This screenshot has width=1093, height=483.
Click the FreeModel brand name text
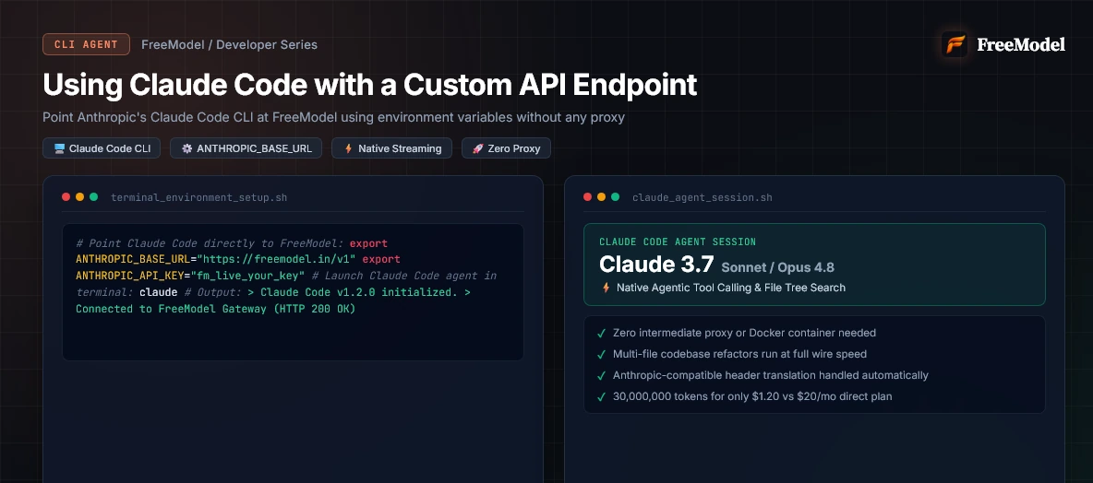tap(1020, 44)
